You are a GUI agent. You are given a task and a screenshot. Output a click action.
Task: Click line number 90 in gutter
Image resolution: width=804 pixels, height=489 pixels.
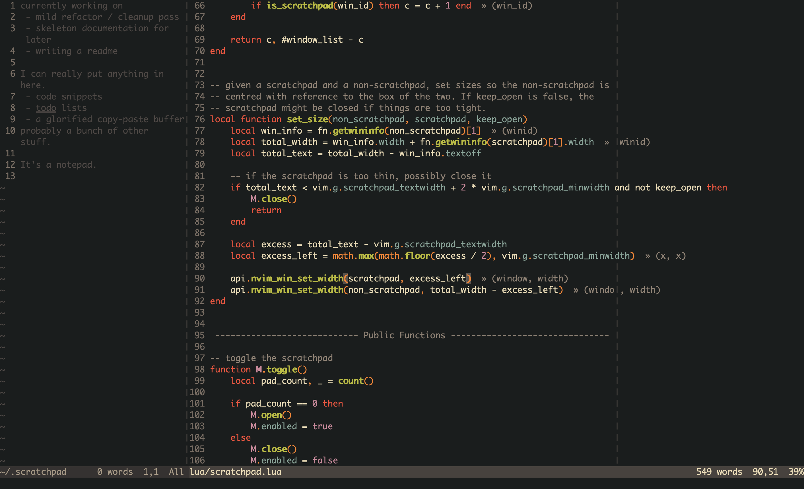(199, 278)
